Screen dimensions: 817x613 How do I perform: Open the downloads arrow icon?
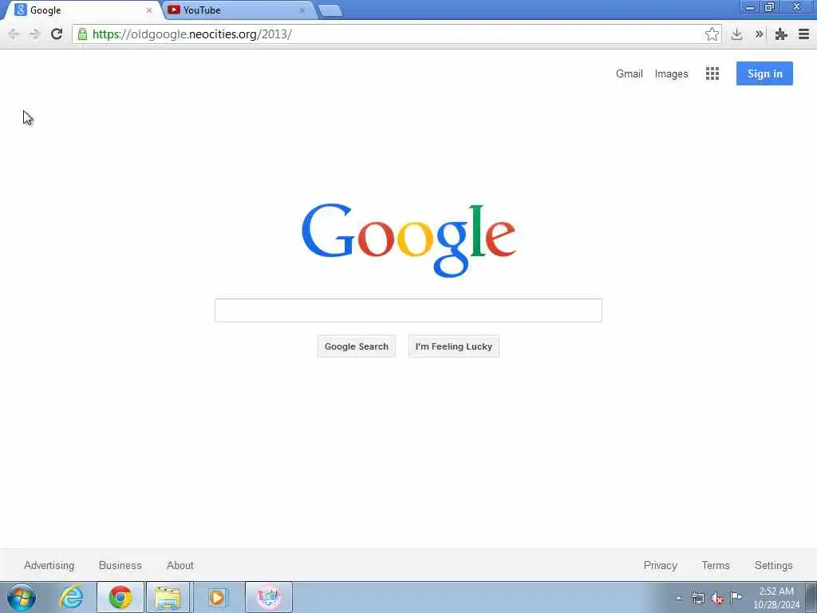[736, 34]
